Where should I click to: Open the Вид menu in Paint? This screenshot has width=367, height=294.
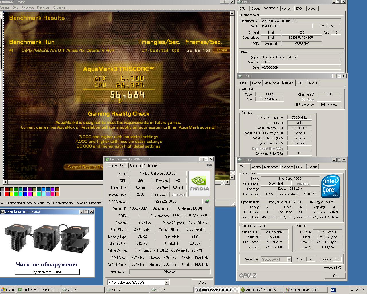(x=16, y=7)
